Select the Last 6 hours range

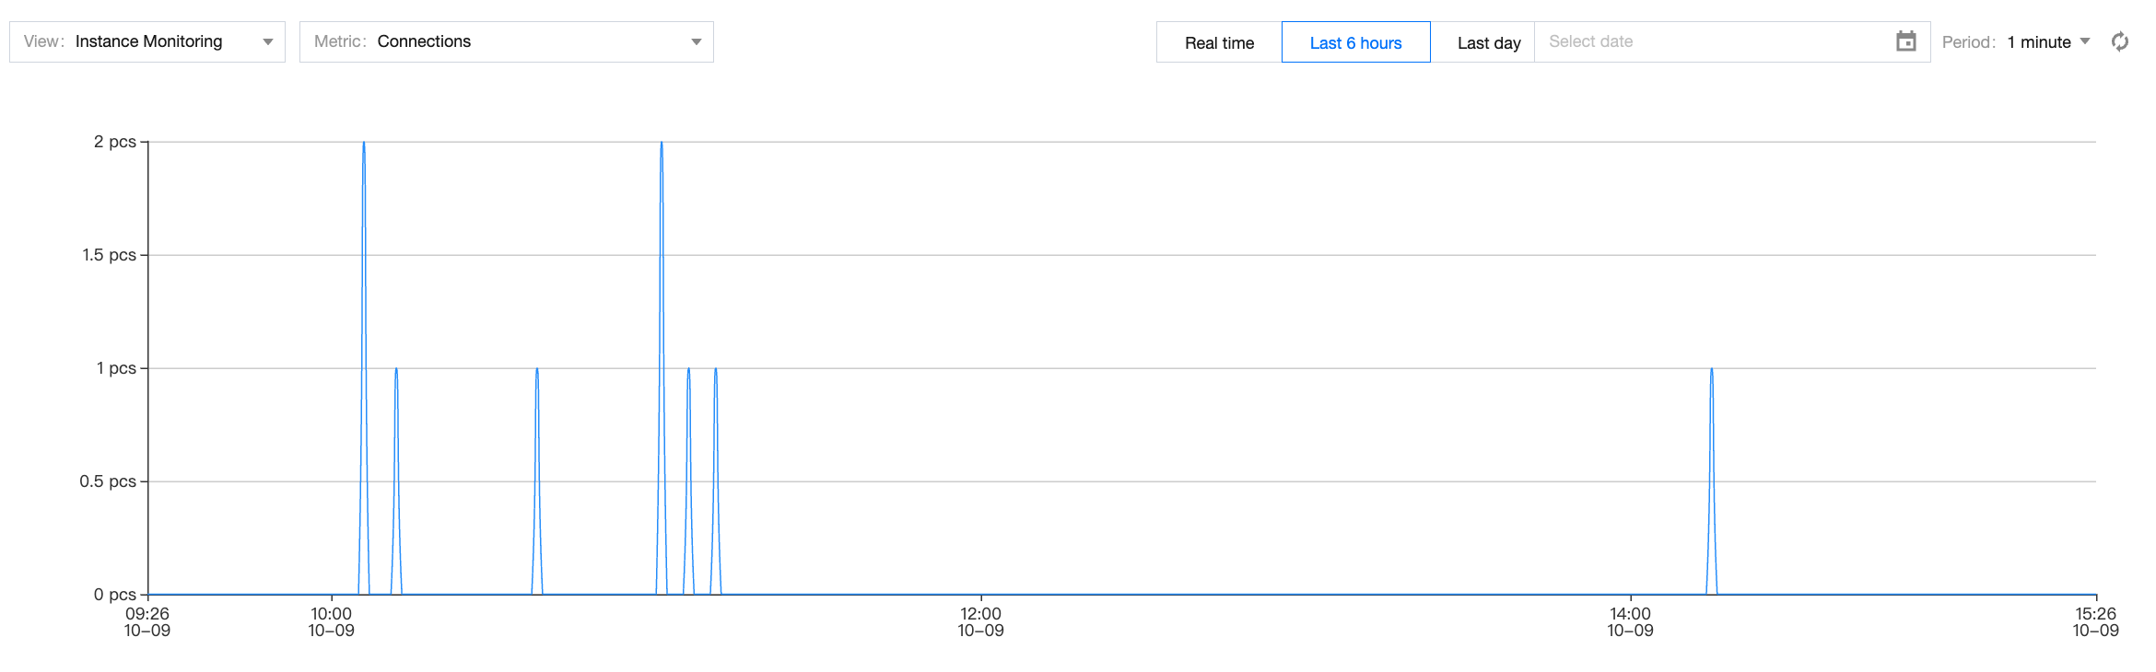pos(1354,42)
